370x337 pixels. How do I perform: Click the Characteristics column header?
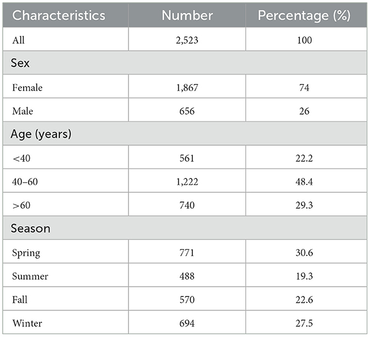59,15
